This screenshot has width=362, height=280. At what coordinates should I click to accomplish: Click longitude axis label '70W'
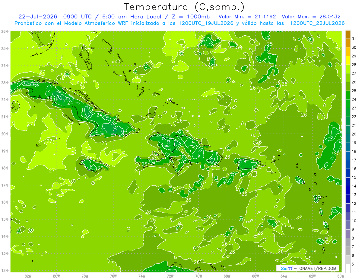point(198,275)
